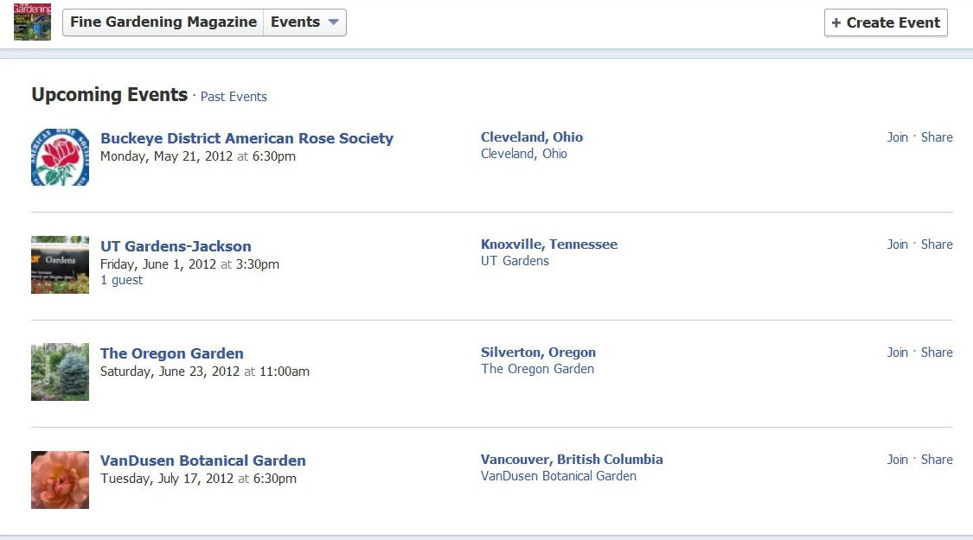Open the Vancouver, British Columbia location link
973x540 pixels.
tap(572, 460)
